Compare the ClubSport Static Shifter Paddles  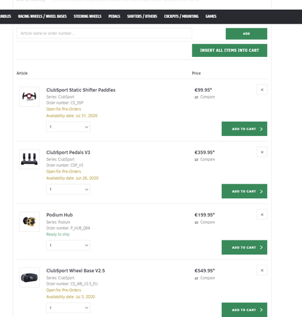[205, 97]
